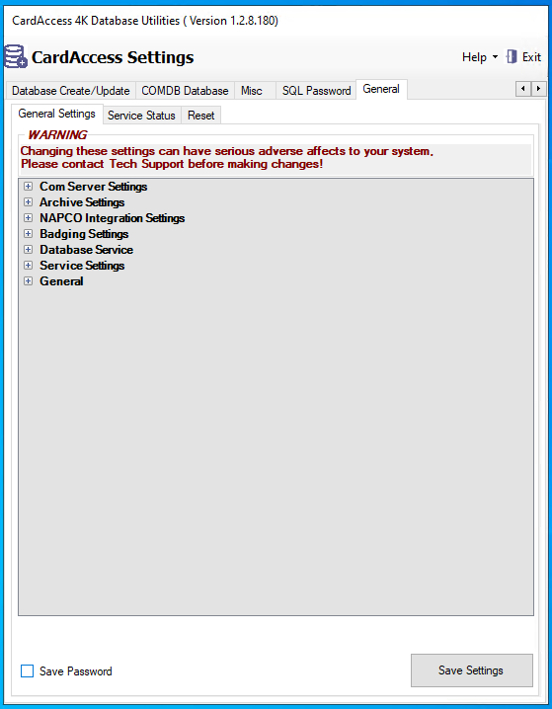Expand the Badging Settings node
The width and height of the screenshot is (552, 709).
click(28, 234)
